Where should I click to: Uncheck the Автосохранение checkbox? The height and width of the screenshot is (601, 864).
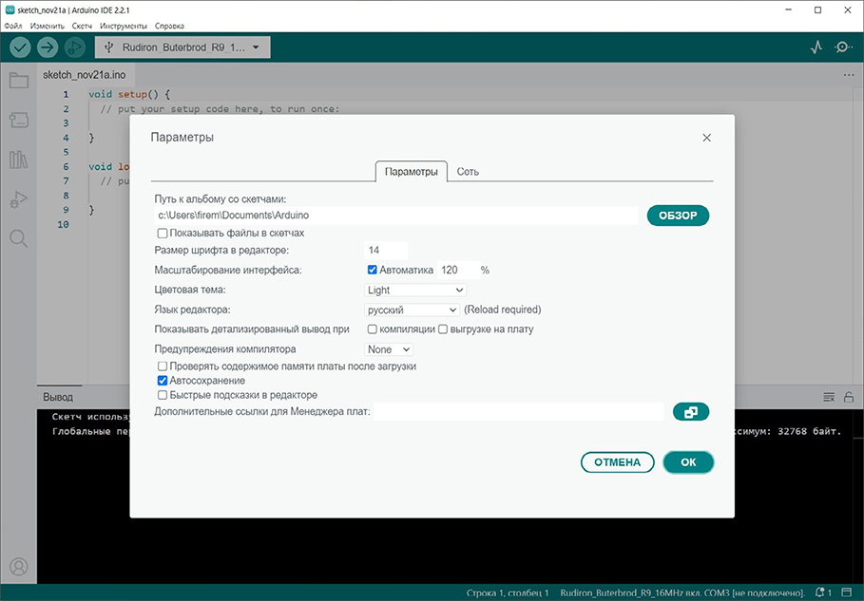tap(163, 381)
